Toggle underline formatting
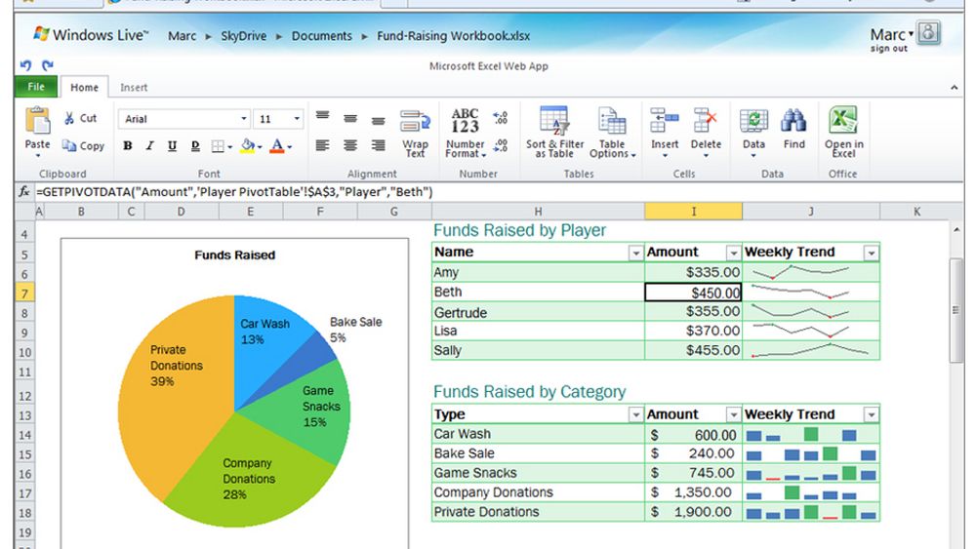Image resolution: width=976 pixels, height=549 pixels. pyautogui.click(x=172, y=146)
